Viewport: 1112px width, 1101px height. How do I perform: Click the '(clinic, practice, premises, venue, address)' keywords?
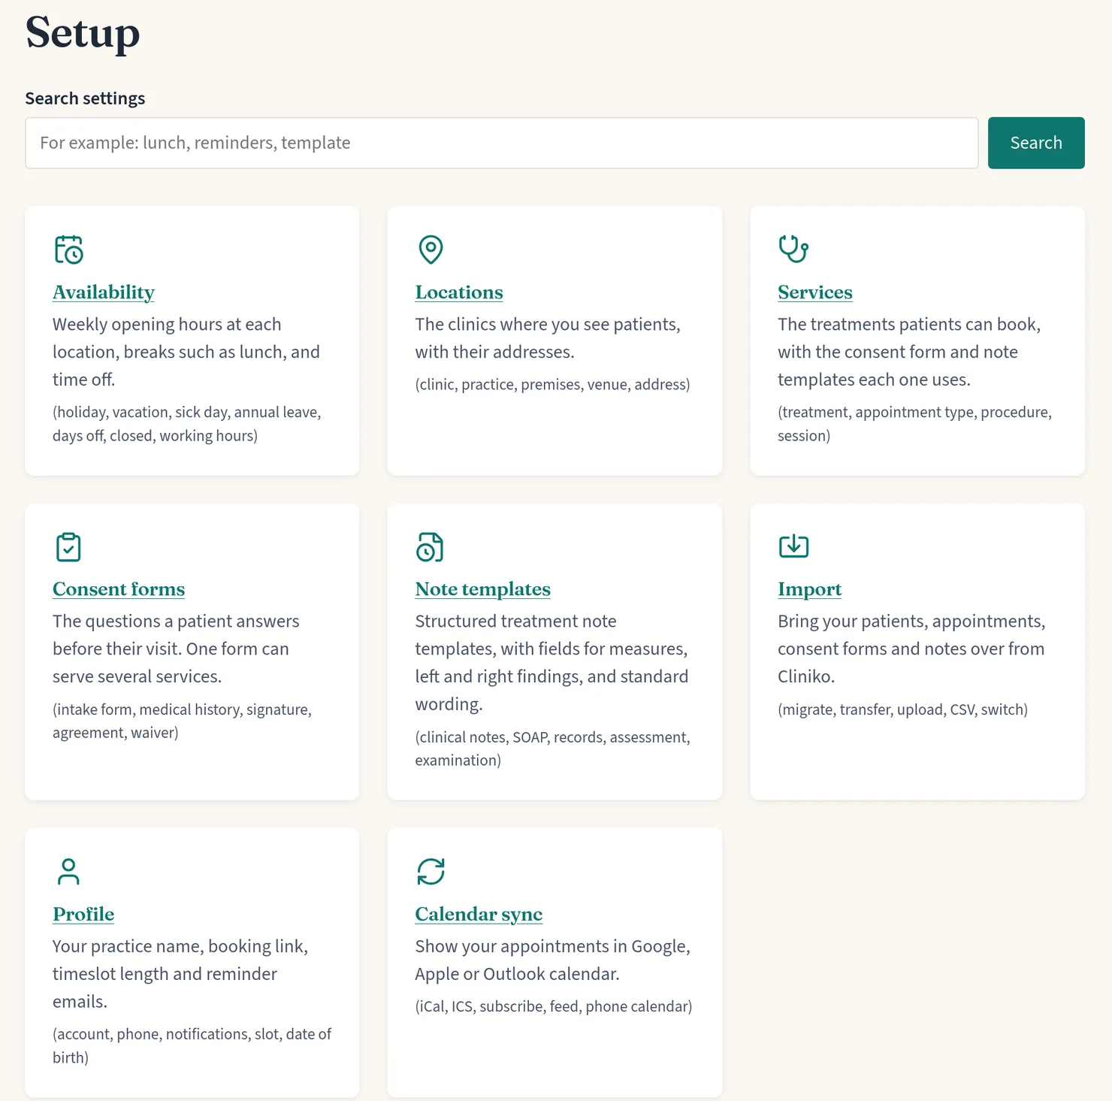(x=552, y=385)
